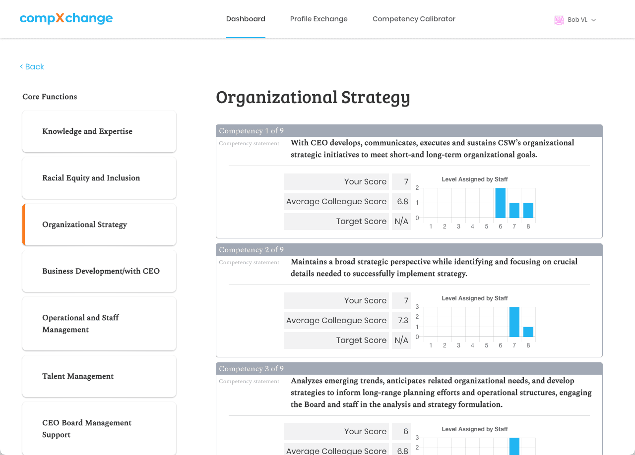Go to the Competency Calibrator
Screen dimensions: 635x455
coord(414,19)
